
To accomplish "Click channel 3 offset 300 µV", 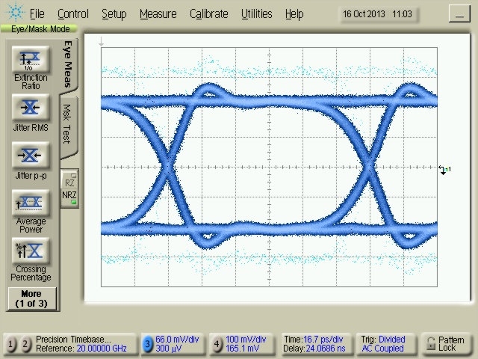I will [168, 349].
